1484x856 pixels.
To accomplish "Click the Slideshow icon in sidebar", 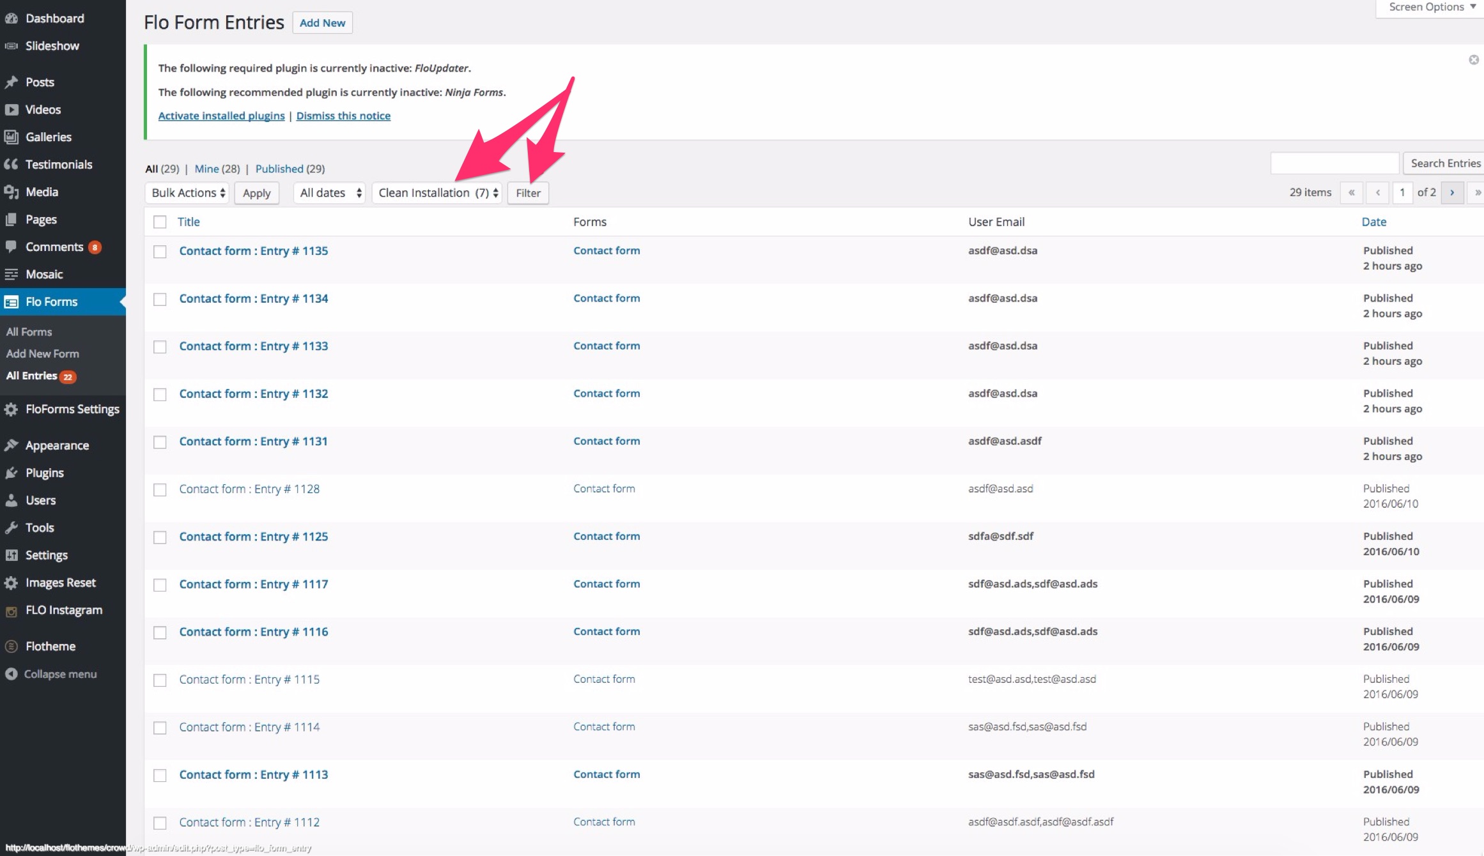I will click(x=12, y=46).
